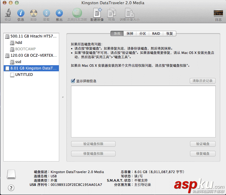Click disk description Kingston DataTraveler 2.0 Media value
This screenshot has height=195, width=226.
click(77, 172)
